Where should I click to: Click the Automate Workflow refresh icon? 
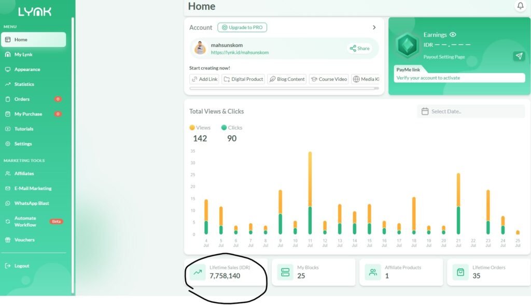coord(8,222)
